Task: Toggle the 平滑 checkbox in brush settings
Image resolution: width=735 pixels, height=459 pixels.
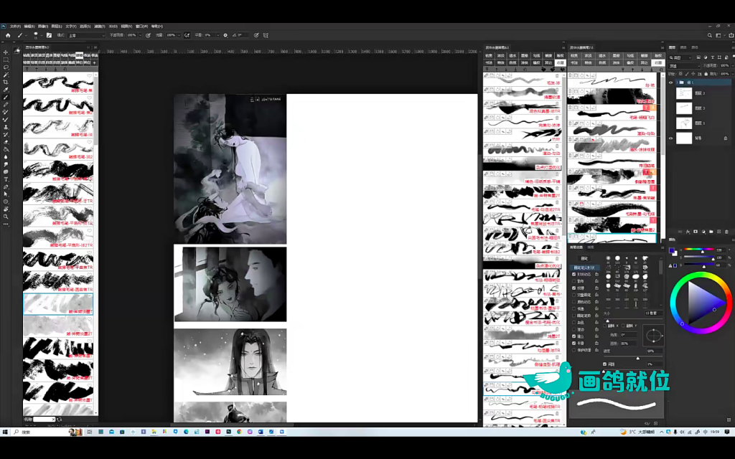Action: point(574,343)
